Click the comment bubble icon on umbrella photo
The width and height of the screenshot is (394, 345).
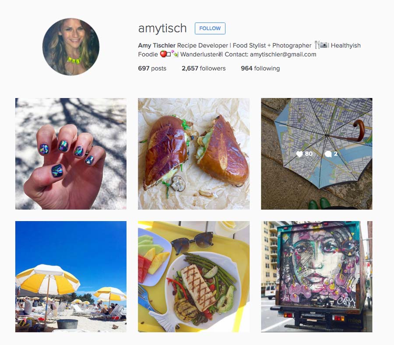[328, 154]
